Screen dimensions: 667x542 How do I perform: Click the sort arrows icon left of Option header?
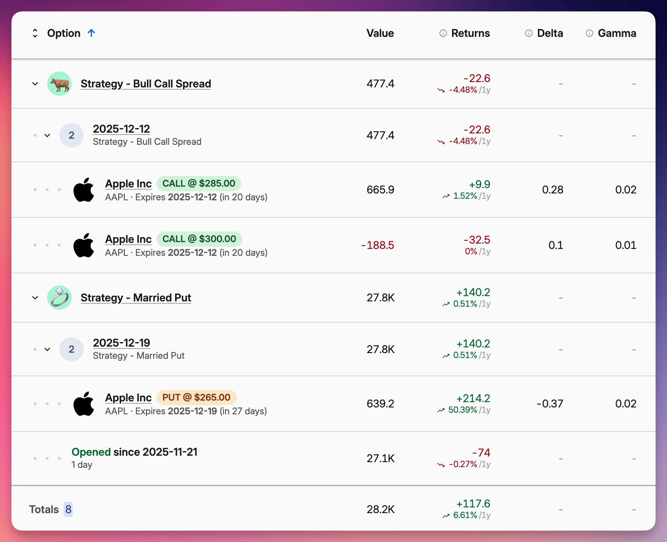pos(35,33)
